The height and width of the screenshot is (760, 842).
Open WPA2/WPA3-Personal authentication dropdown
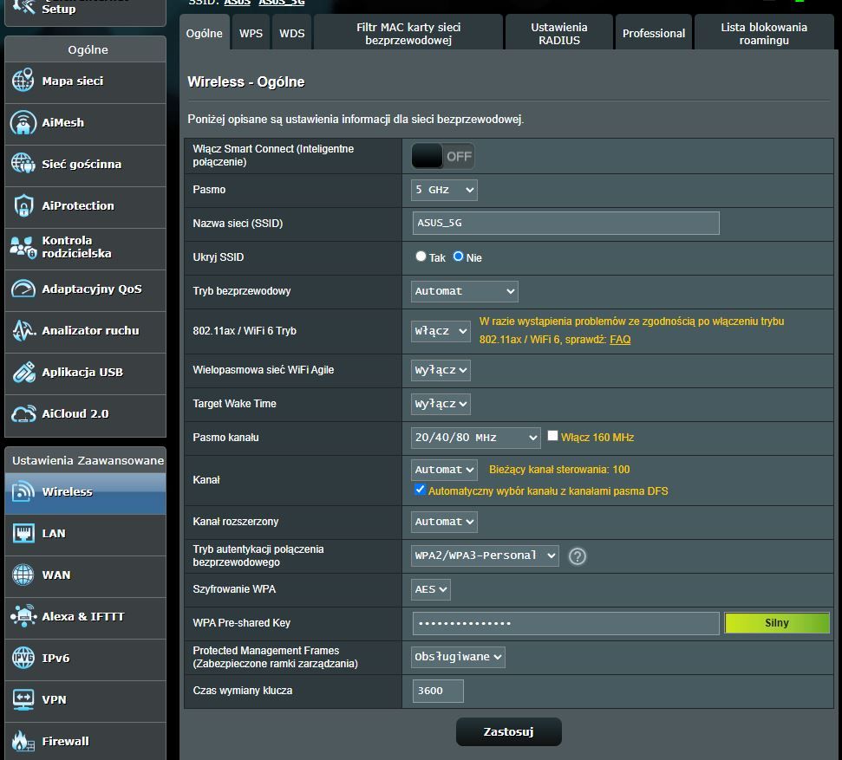point(485,555)
